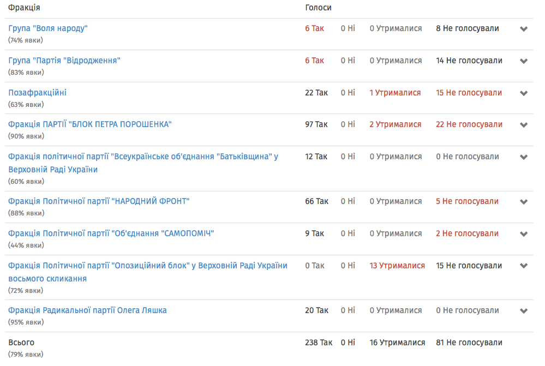Viewport: 545px width, 366px height.
Task: Expand the САМОПОМІЧ faction row chevron
Action: pyautogui.click(x=524, y=234)
